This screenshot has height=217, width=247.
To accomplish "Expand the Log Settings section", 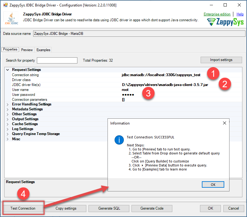I will tap(7, 129).
